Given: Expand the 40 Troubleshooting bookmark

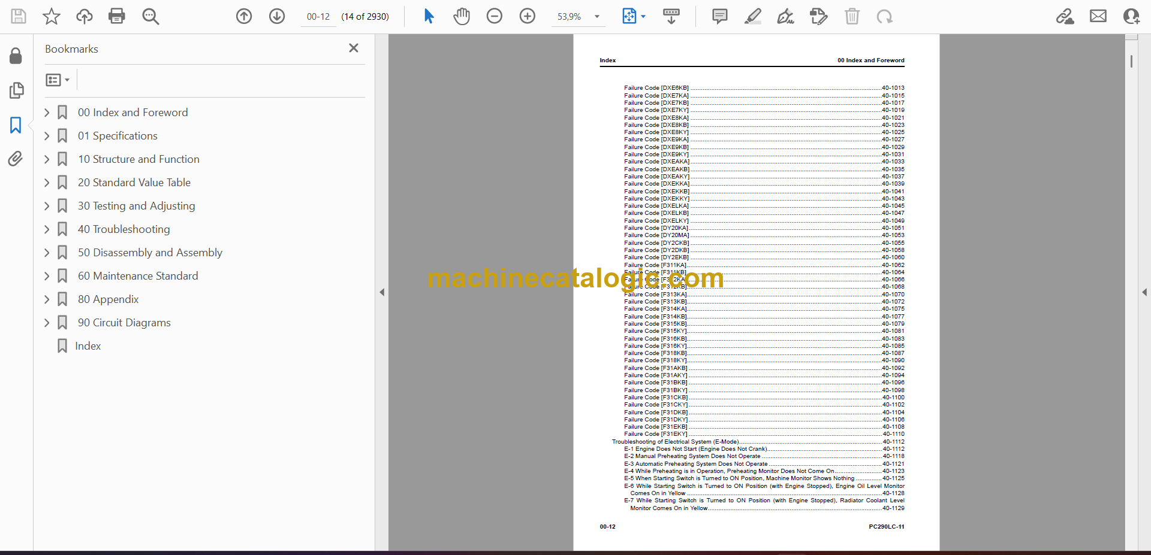Looking at the screenshot, I should [x=47, y=229].
